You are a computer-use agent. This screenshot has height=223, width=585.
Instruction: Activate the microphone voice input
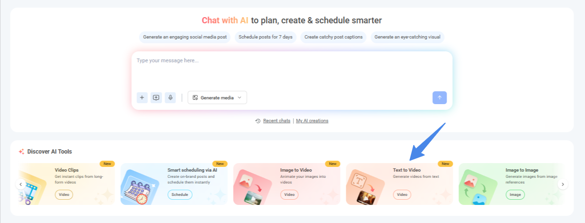[x=170, y=97]
